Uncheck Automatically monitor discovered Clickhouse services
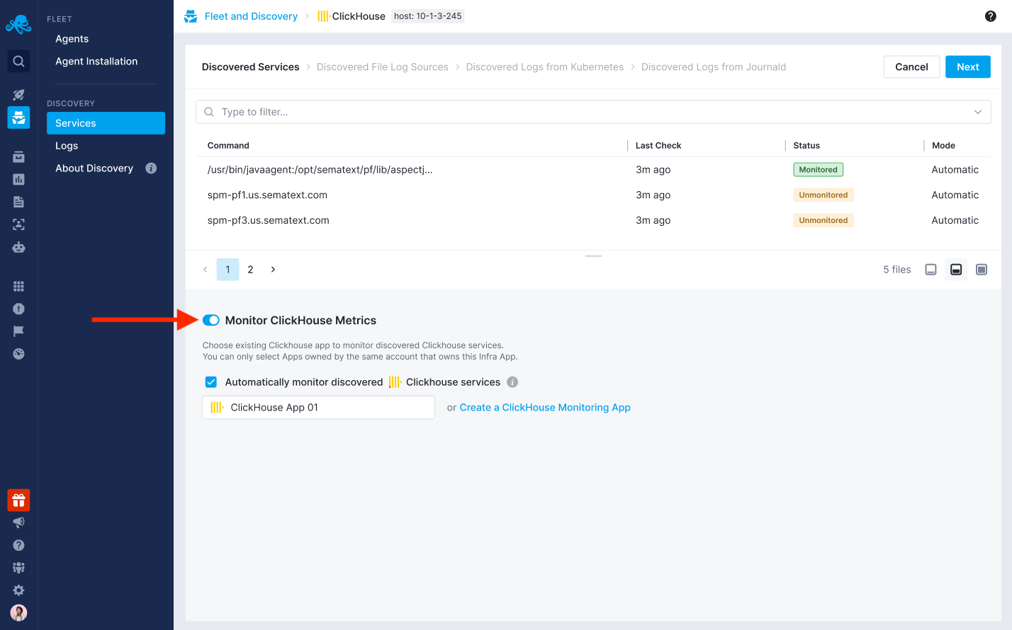The width and height of the screenshot is (1012, 630). (210, 382)
